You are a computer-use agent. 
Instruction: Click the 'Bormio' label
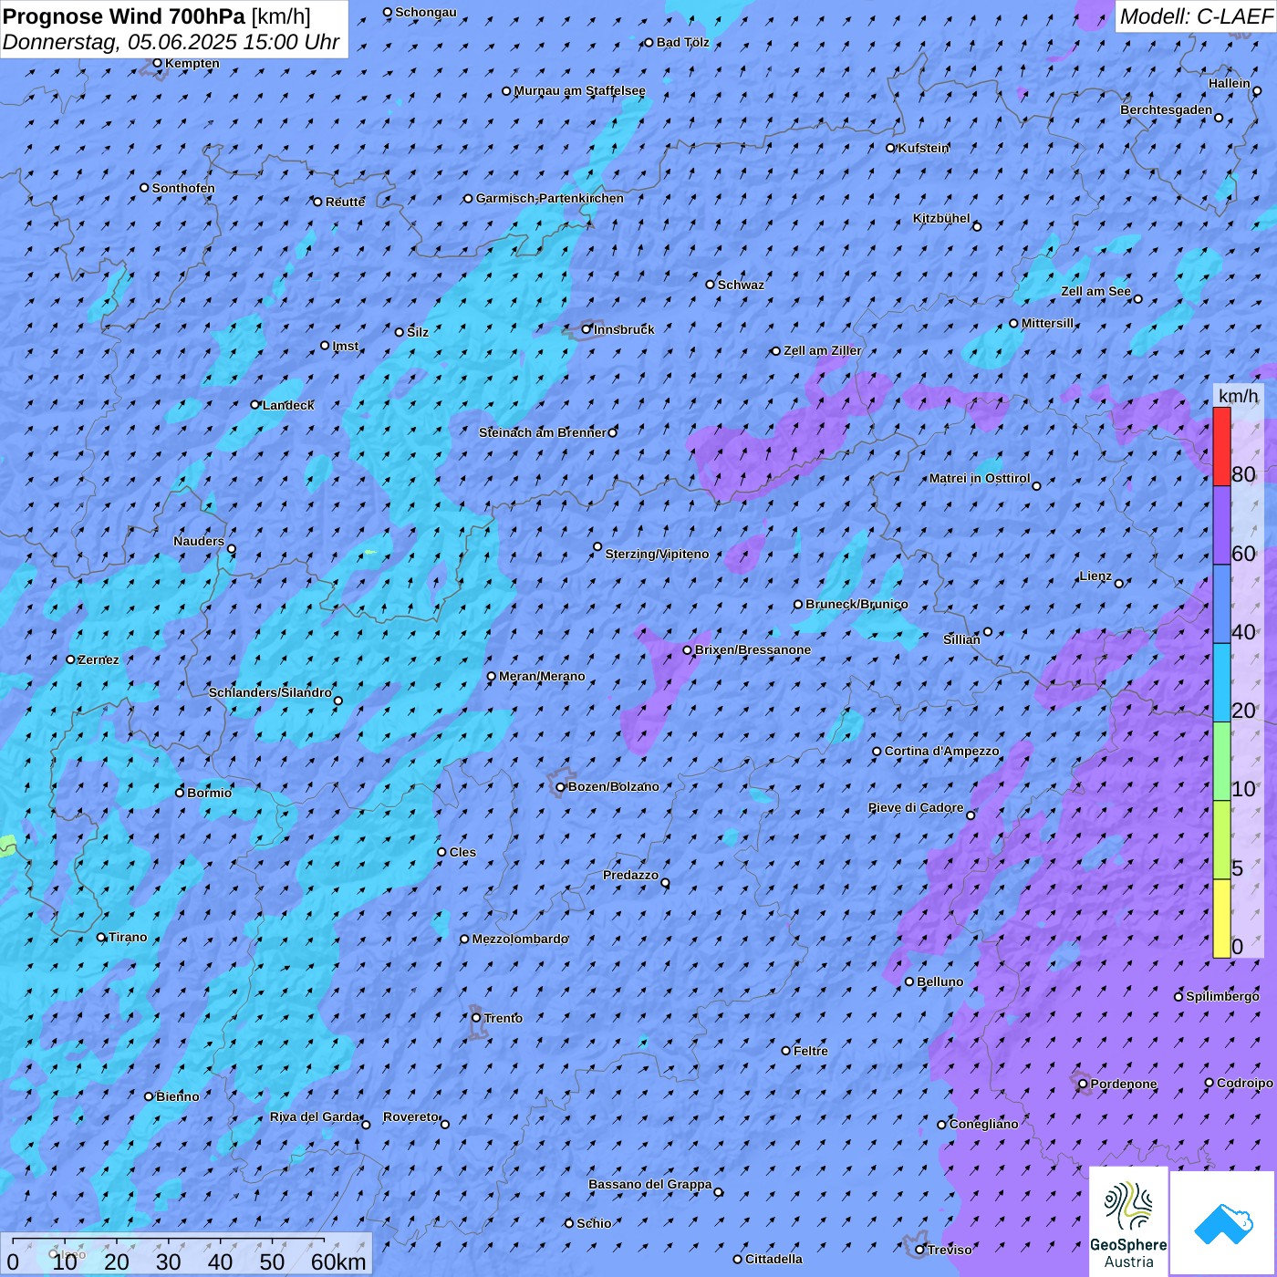[x=209, y=793]
